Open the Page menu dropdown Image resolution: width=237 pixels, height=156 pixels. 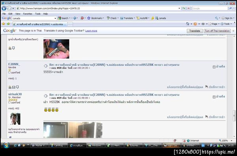[x=214, y=24]
